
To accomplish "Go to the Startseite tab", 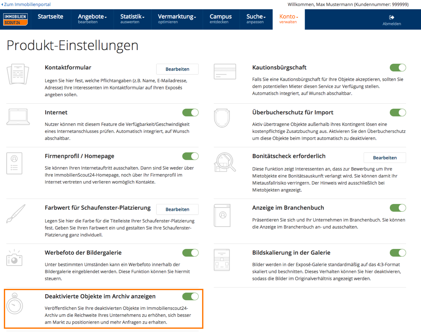I will [51, 17].
